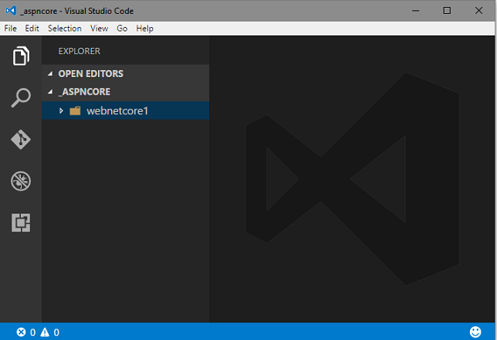The image size is (497, 340).
Task: Collapse the OPEN EDITORS section
Action: pos(50,74)
